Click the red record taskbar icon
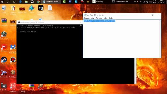The width and height of the screenshot is (167, 94). (82, 2)
